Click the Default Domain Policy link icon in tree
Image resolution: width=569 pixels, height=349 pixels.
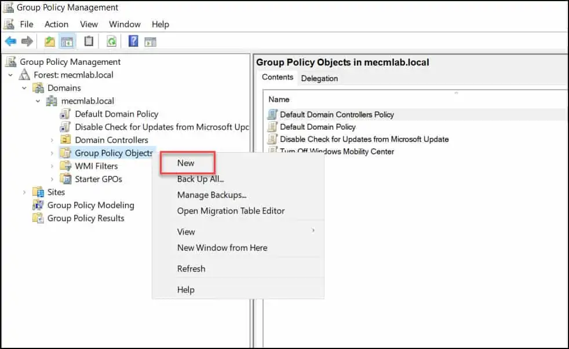pyautogui.click(x=65, y=114)
